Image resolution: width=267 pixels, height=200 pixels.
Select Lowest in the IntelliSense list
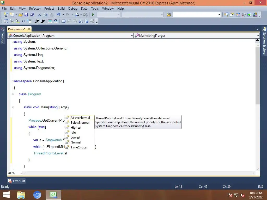pyautogui.click(x=80, y=137)
